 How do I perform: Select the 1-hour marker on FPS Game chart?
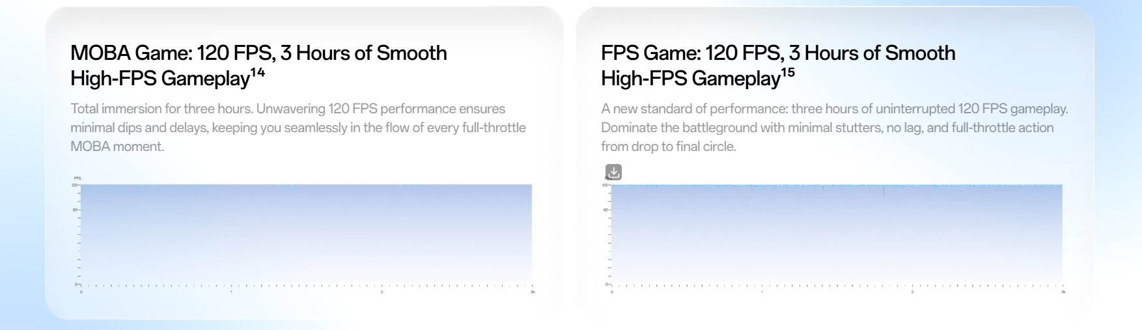(x=762, y=292)
